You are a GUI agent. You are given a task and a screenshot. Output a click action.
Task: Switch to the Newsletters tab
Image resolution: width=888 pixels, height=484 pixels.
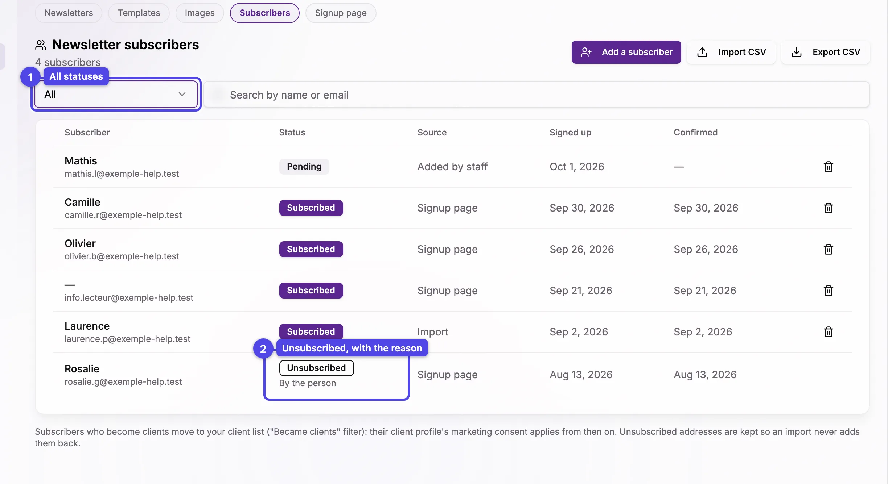pyautogui.click(x=69, y=13)
